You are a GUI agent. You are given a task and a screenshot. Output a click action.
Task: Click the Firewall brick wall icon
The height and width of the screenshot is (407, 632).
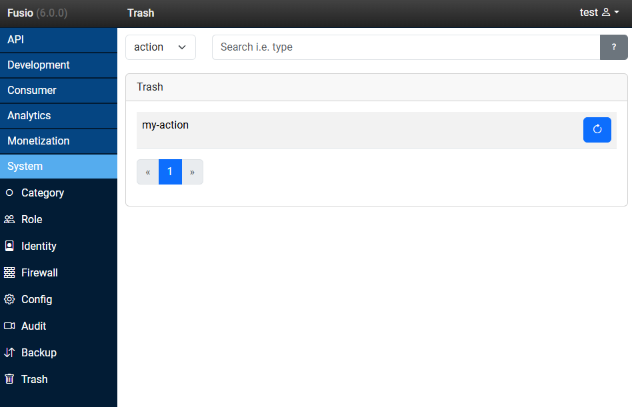pyautogui.click(x=9, y=272)
